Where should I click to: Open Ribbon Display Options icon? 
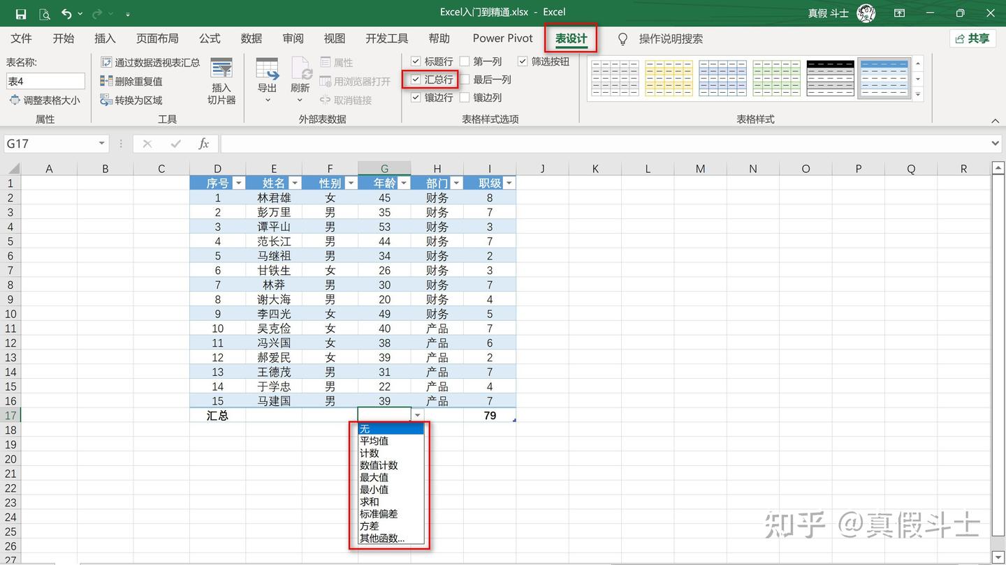click(x=900, y=13)
